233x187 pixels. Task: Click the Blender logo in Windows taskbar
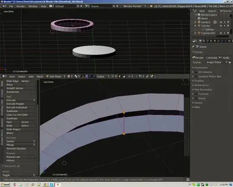(58, 184)
